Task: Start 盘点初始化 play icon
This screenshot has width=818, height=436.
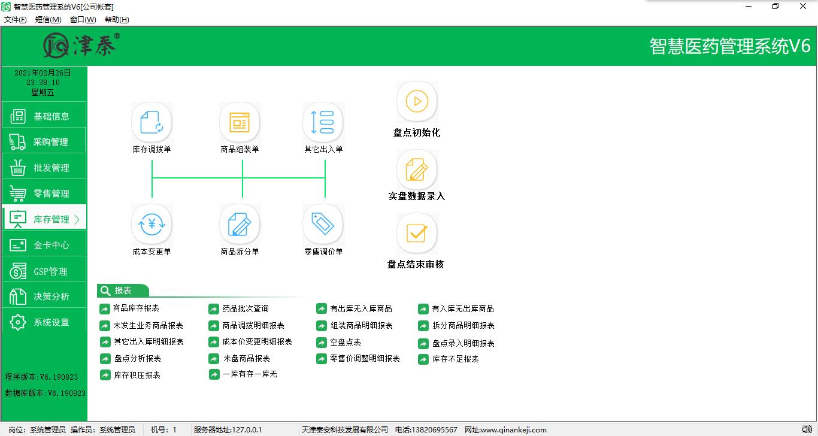Action: pos(417,102)
